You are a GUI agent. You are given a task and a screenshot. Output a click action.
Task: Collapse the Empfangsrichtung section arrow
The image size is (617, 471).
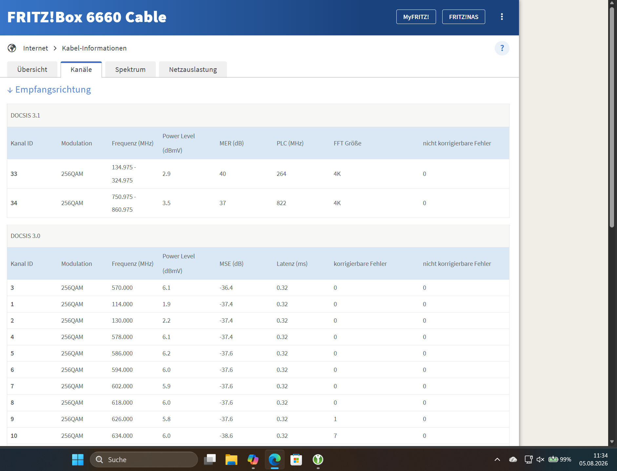[10, 90]
